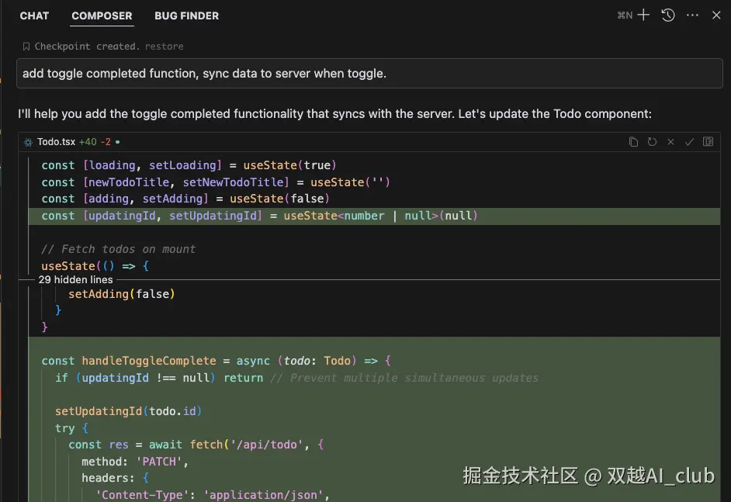Expand the 29 hidden lines

[75, 279]
